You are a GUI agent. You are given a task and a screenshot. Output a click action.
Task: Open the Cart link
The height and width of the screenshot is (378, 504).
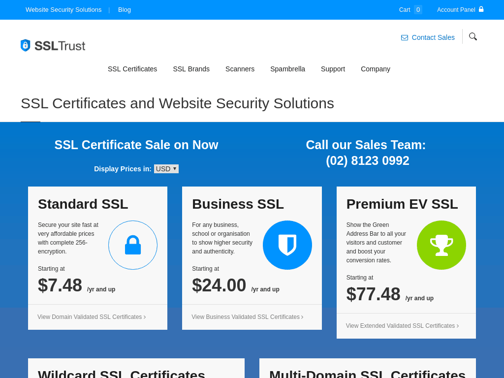pos(405,10)
